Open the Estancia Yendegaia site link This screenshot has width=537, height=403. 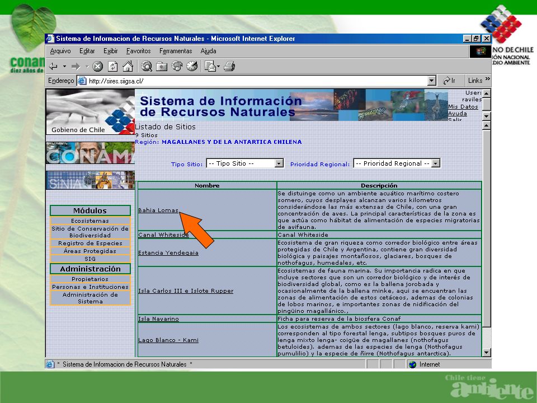coord(168,252)
